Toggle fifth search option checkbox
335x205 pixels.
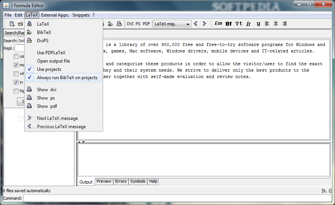16,91
